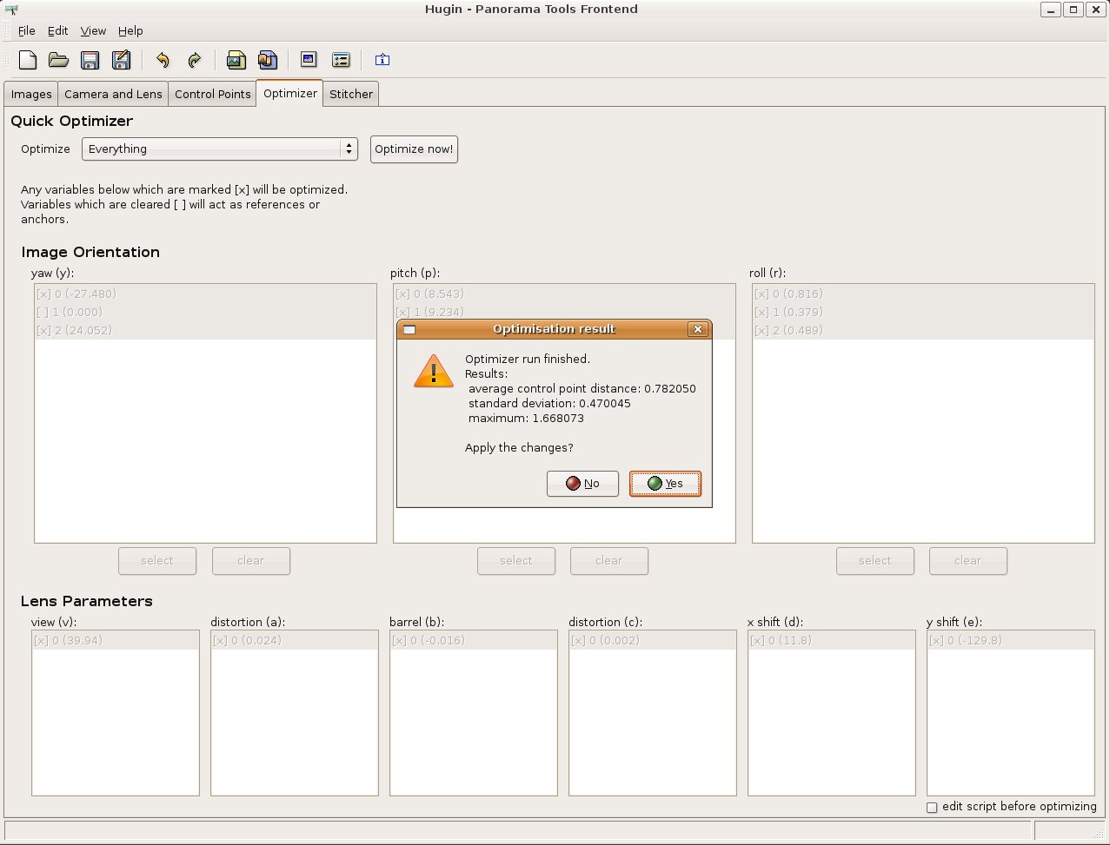Image resolution: width=1110 pixels, height=845 pixels.
Task: Select yaw entry 2 (24.052)
Action: point(205,330)
